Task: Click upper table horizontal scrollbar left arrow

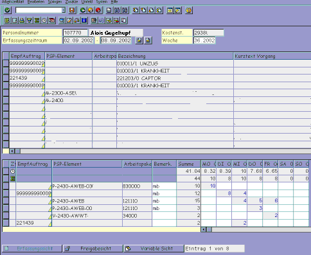Action: click(x=12, y=151)
